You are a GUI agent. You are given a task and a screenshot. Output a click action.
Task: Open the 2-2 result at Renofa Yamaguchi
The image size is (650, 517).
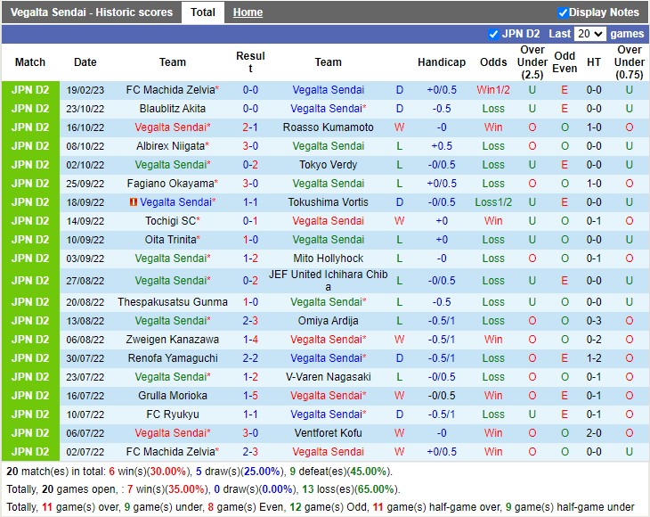coord(250,358)
